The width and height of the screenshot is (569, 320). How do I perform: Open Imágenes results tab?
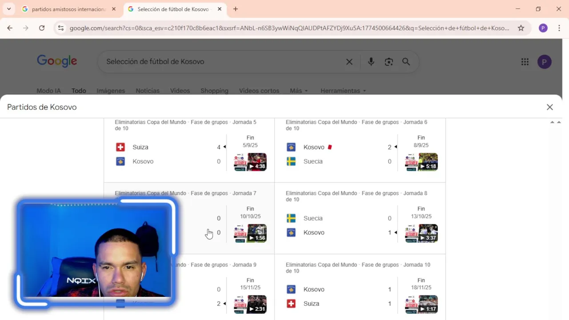click(x=111, y=91)
